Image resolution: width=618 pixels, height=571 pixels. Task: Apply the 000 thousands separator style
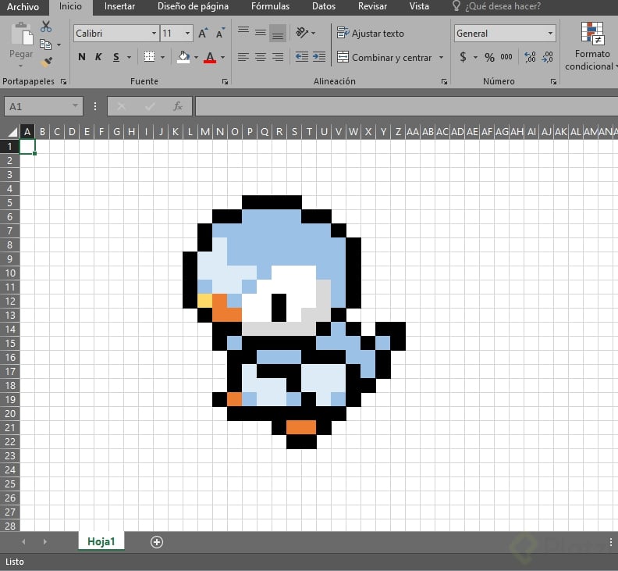point(506,57)
